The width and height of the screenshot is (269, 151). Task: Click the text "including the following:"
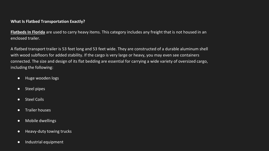32,67
